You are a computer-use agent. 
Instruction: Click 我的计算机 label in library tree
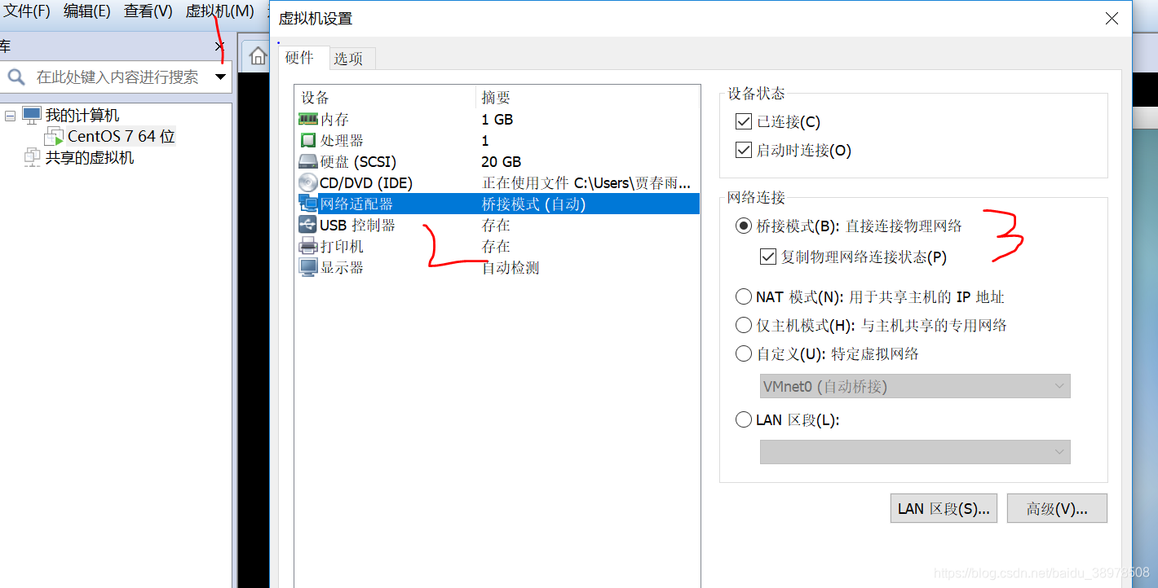tap(82, 116)
